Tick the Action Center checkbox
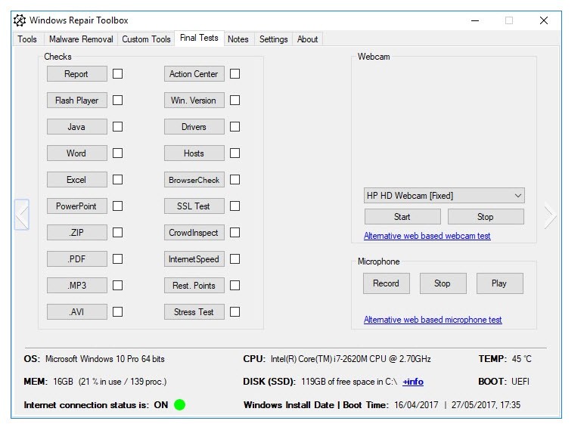Screen dimensions: 587x424 coord(234,73)
